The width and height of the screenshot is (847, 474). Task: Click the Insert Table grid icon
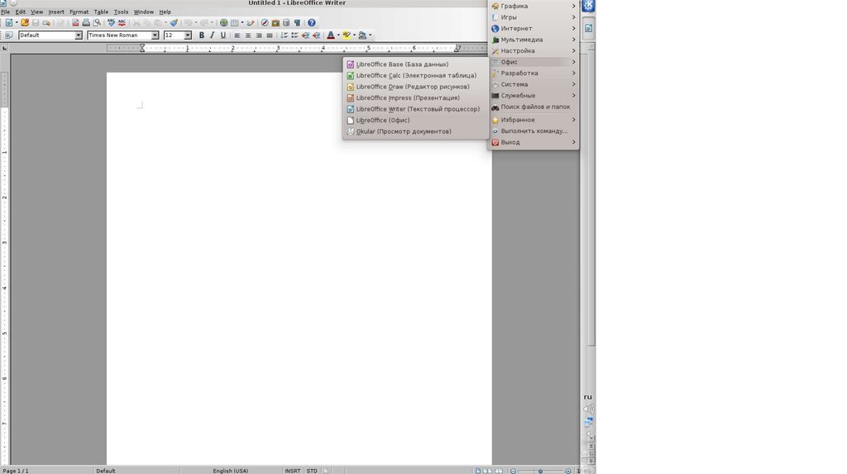[234, 22]
